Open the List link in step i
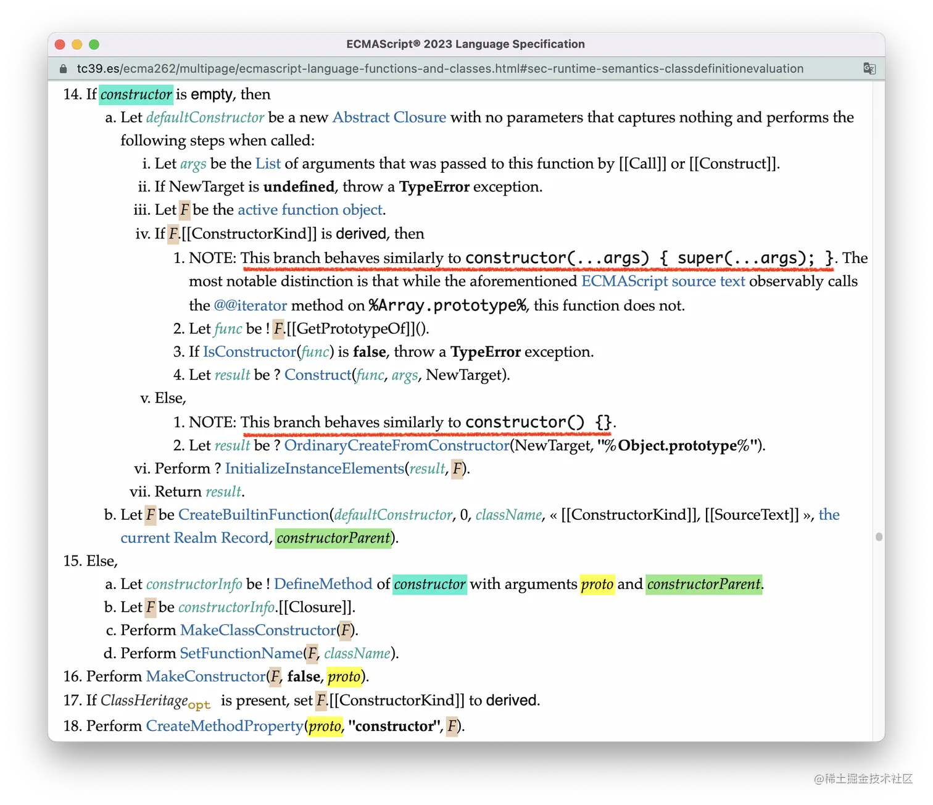Screen dimensions: 933x805 point(268,164)
